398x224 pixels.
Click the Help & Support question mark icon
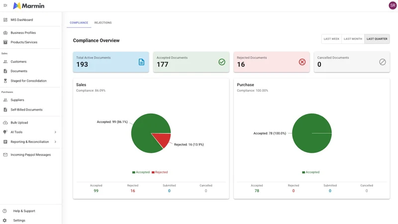(x=4, y=211)
